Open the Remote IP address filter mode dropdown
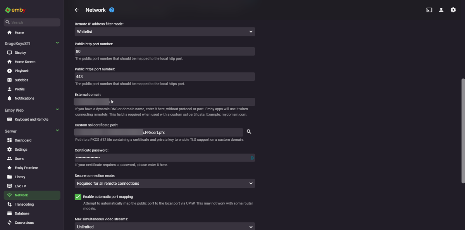 pos(165,32)
